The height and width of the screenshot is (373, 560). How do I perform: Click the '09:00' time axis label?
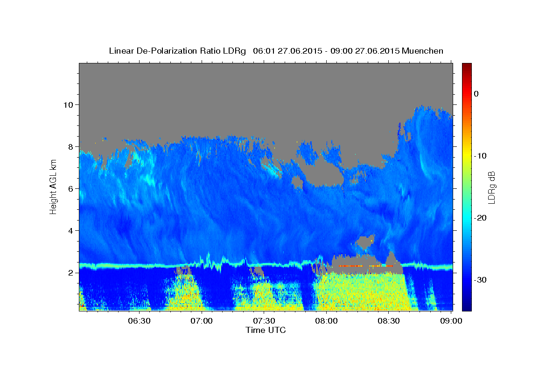click(x=451, y=321)
